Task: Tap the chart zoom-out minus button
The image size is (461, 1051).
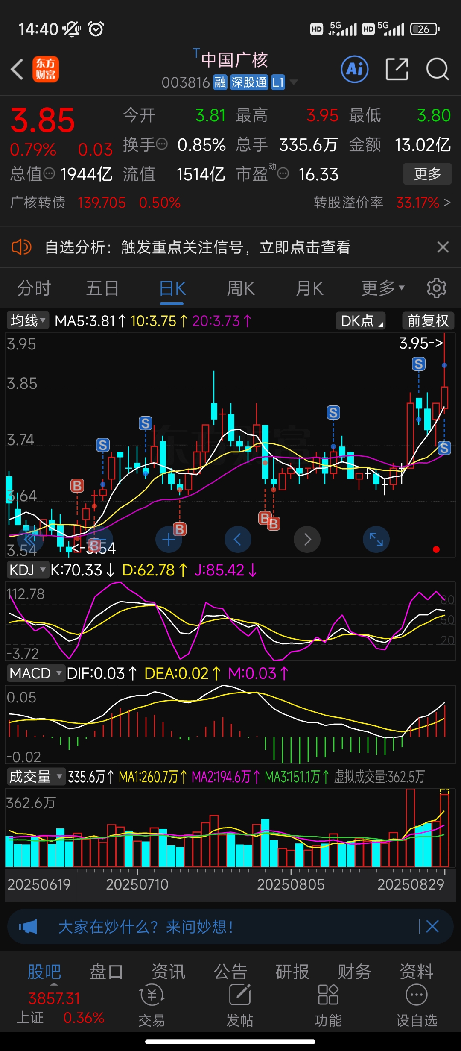Action: (99, 540)
